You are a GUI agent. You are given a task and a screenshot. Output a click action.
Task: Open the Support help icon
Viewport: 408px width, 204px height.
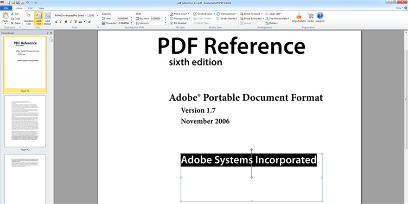[320, 18]
